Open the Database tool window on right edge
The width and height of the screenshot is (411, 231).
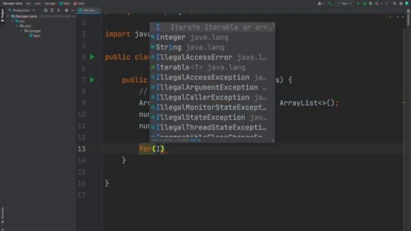click(408, 17)
